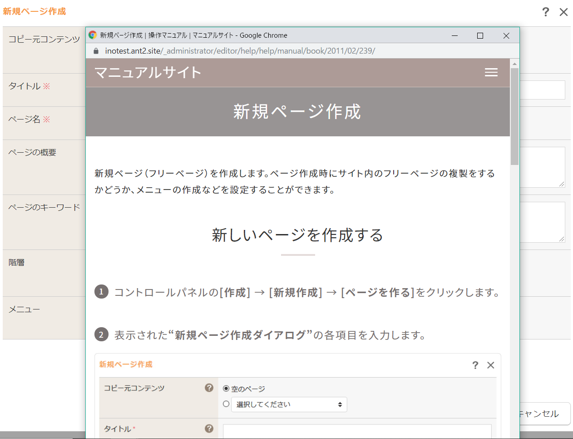
Task: Maximize the Chrome manual popup window
Action: (480, 35)
